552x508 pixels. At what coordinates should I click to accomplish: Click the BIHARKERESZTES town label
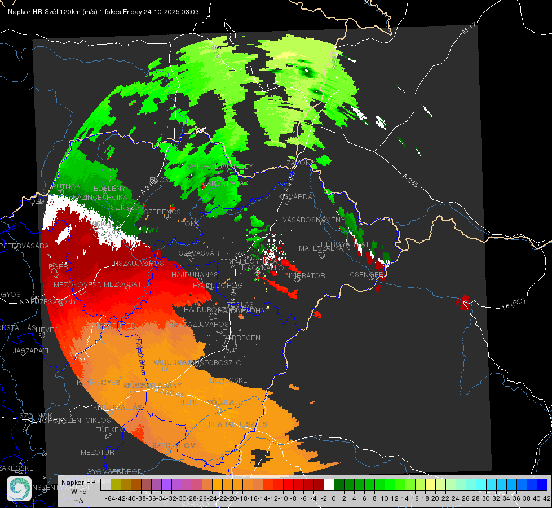click(x=237, y=424)
